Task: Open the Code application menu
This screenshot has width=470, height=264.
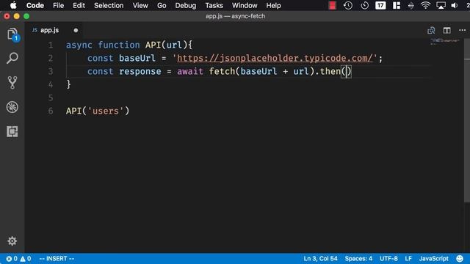Action: 35,5
